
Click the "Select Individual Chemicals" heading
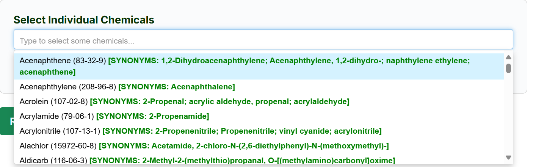[x=84, y=20]
